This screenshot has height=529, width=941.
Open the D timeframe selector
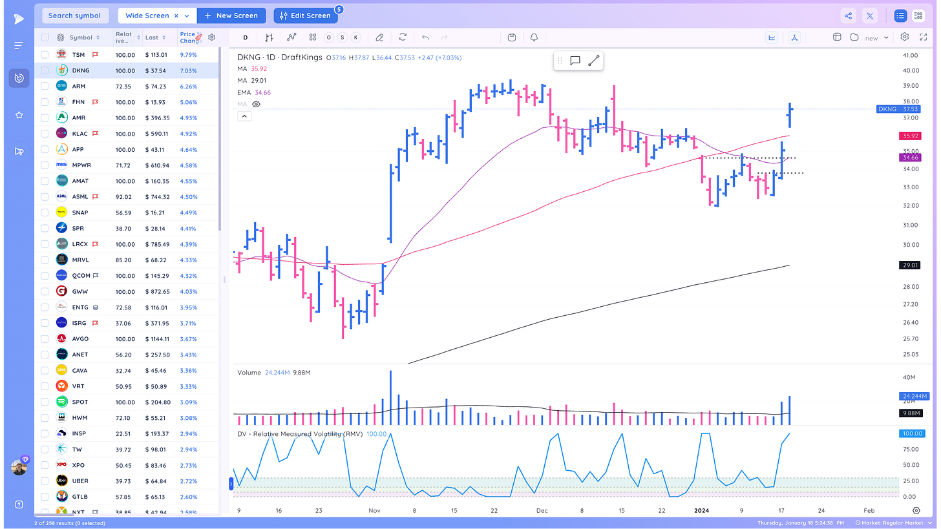tap(245, 37)
